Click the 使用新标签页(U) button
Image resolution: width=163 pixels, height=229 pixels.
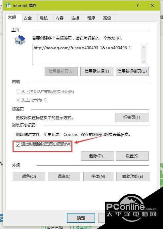click(x=132, y=71)
